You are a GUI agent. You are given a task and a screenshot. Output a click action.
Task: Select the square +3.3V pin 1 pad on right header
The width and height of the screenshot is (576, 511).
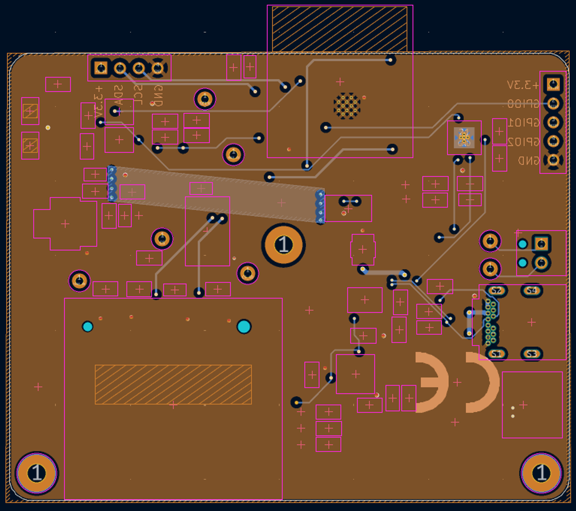click(553, 83)
